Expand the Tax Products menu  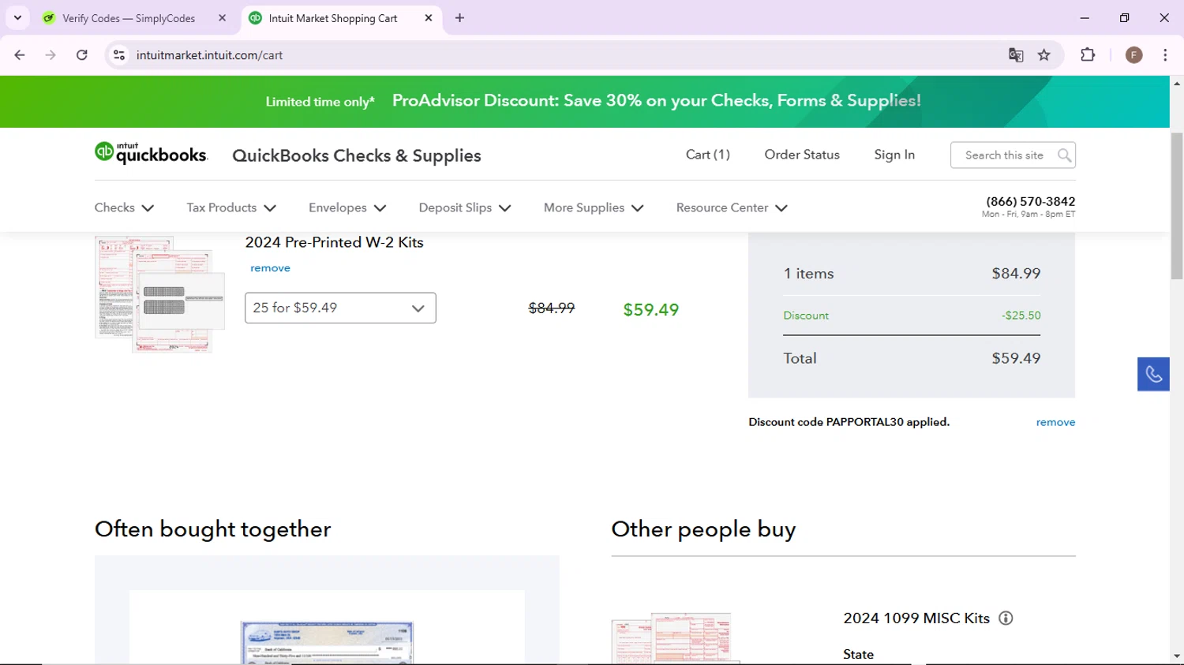tap(231, 208)
